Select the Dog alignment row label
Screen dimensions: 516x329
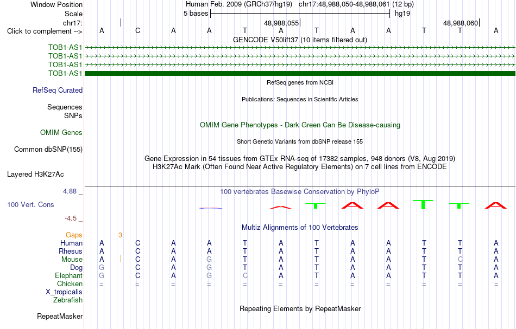(x=76, y=268)
